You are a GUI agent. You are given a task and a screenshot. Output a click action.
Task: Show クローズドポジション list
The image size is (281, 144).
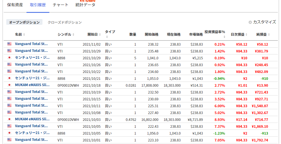point(64,22)
